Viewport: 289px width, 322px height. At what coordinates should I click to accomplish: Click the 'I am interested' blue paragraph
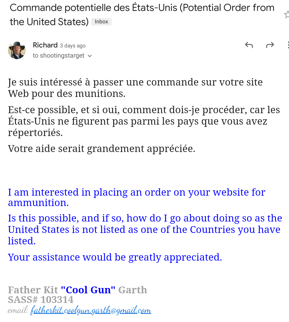pyautogui.click(x=136, y=197)
